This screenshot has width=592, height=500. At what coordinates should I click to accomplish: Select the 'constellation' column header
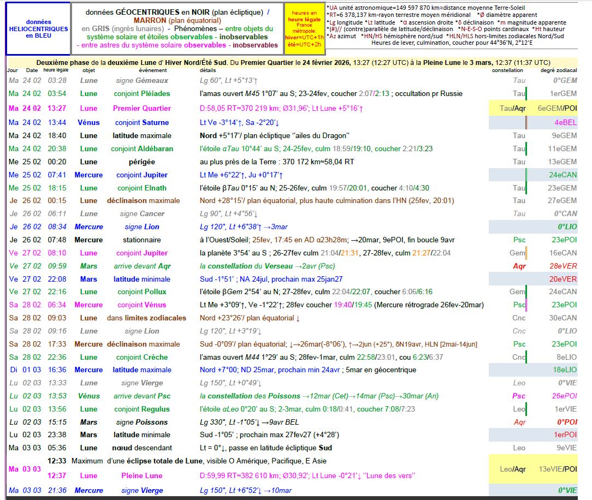(x=507, y=70)
